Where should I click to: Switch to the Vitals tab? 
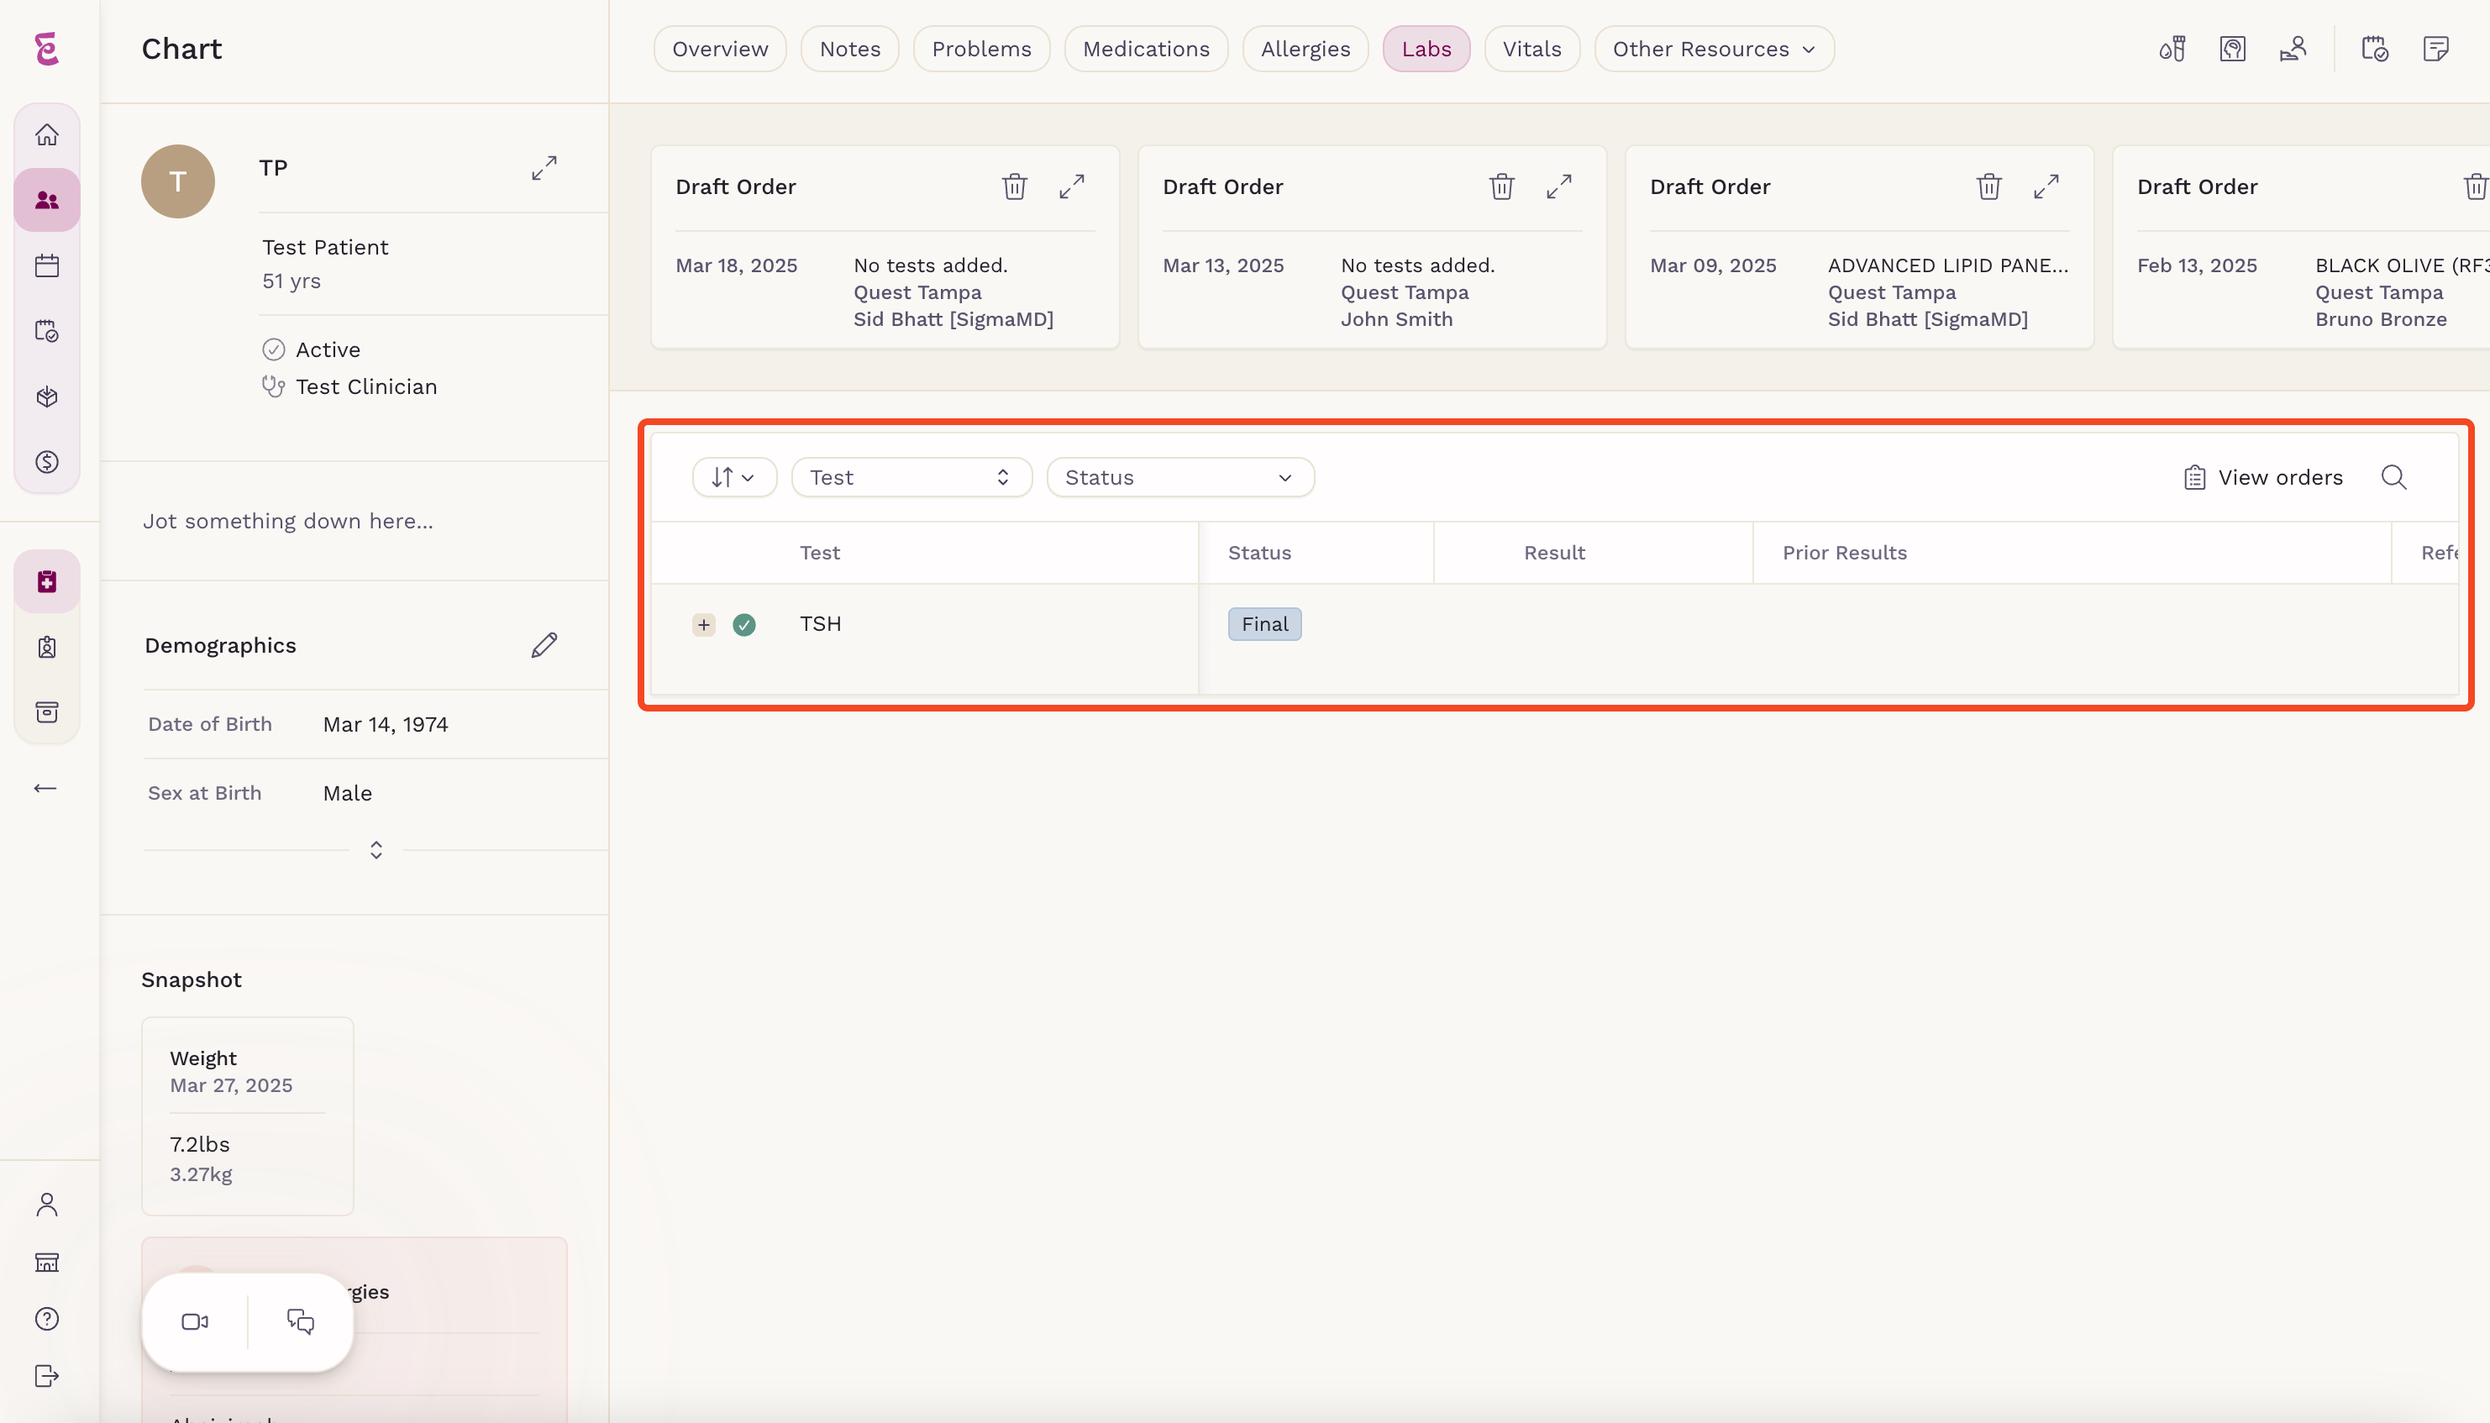1531,49
